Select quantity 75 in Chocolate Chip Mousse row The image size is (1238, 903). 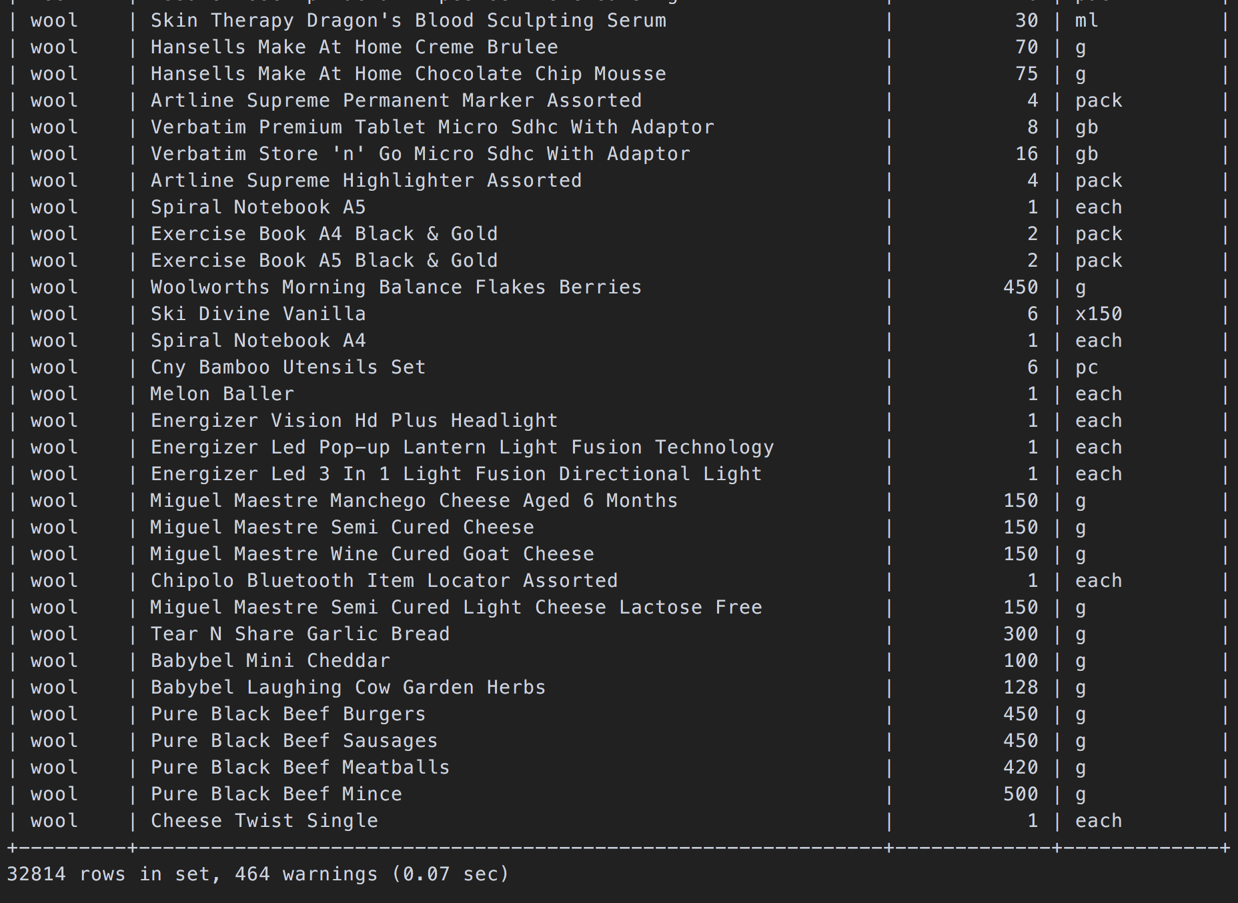[x=1027, y=74]
